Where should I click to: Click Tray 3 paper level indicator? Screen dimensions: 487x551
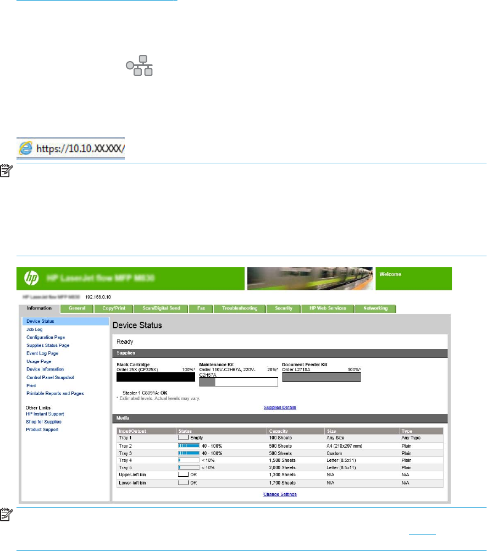coord(189,453)
